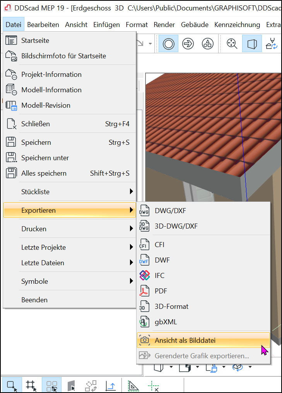
Task: Open the Gebäude menu
Action: [195, 25]
